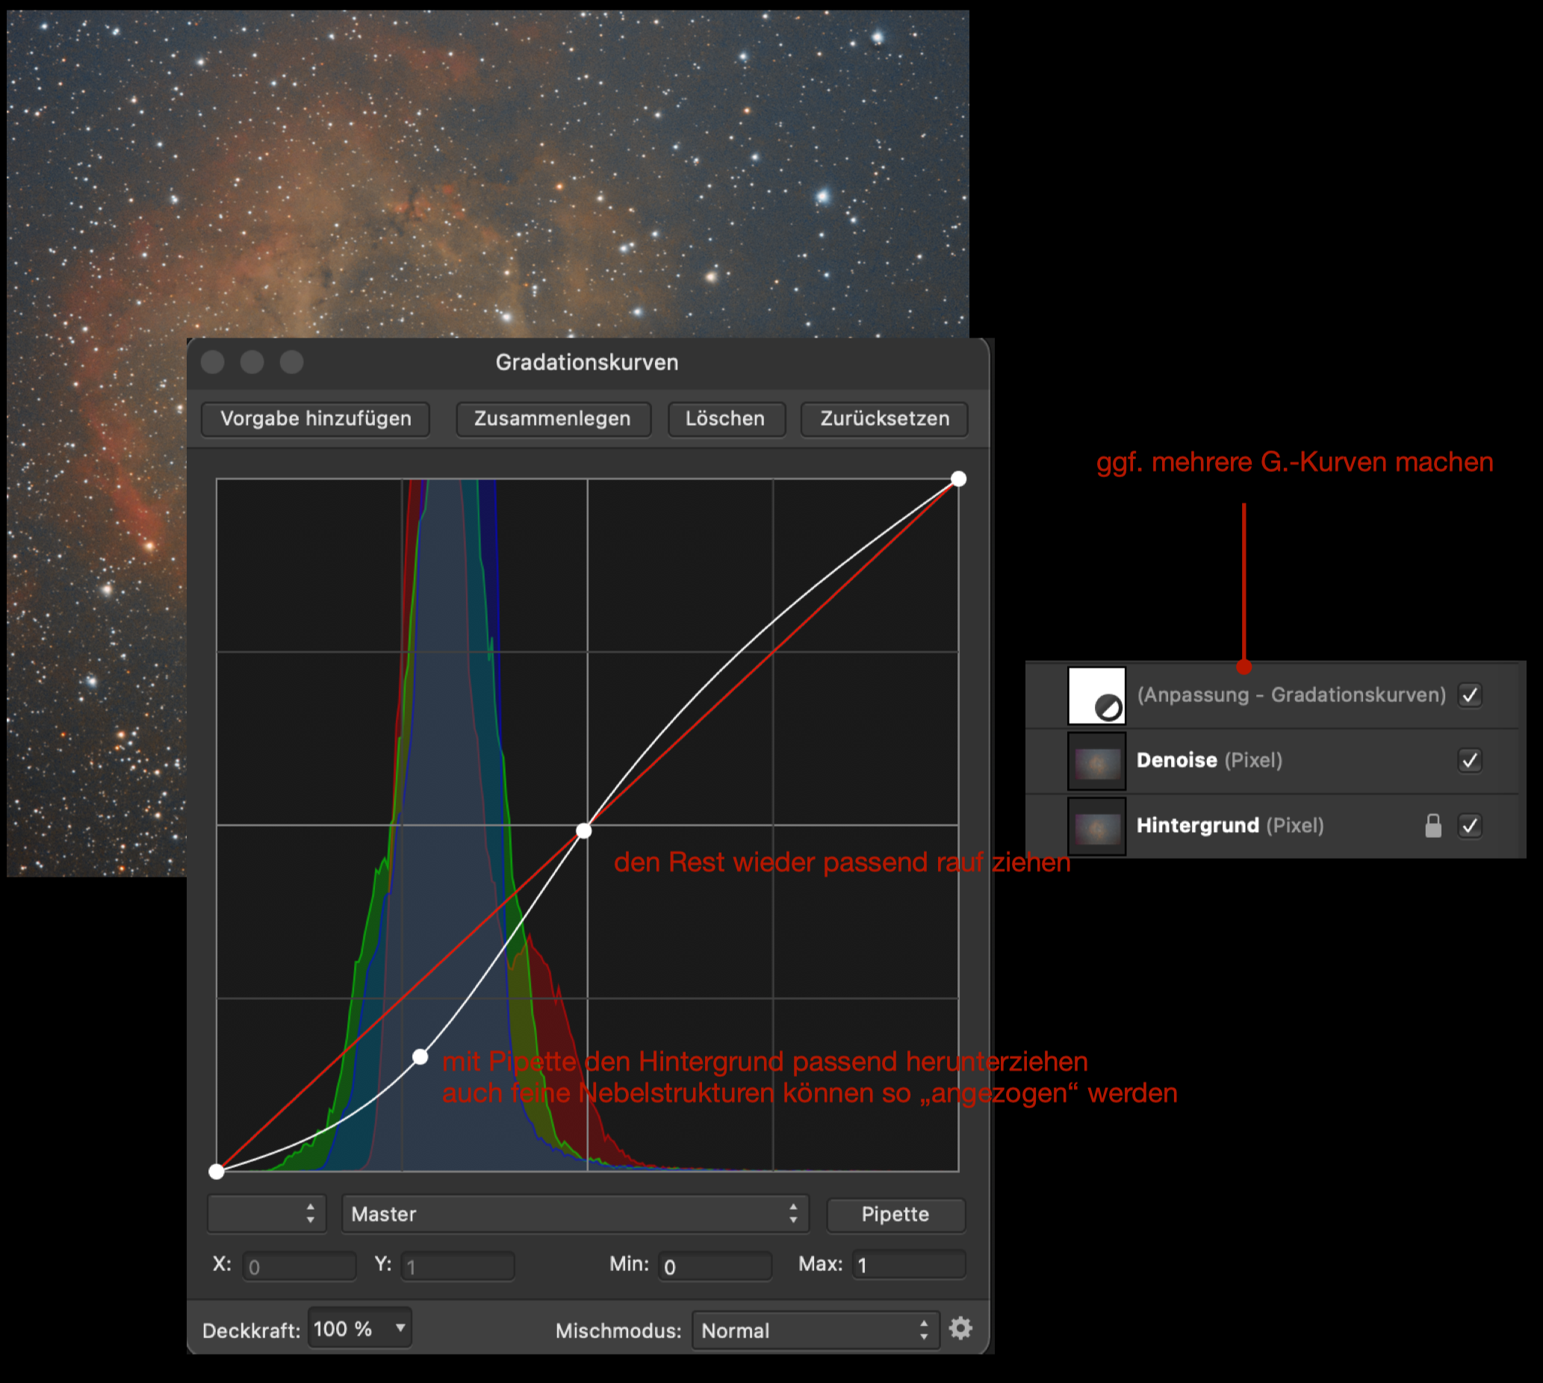
Task: Click the top-right curve endpoint
Action: point(958,479)
